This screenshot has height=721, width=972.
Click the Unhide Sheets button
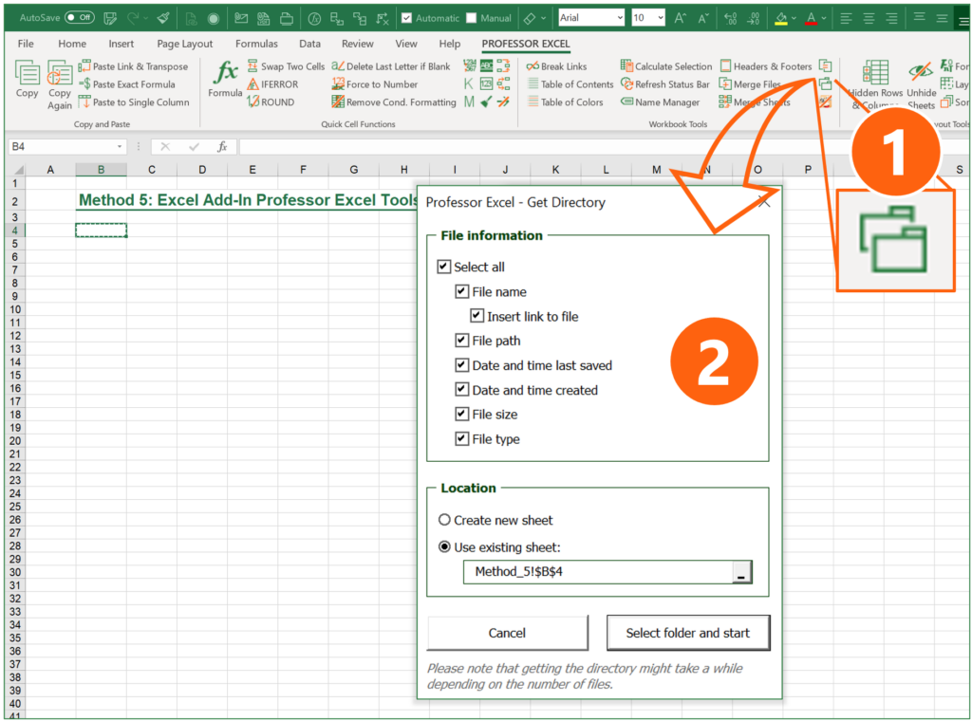pyautogui.click(x=920, y=83)
